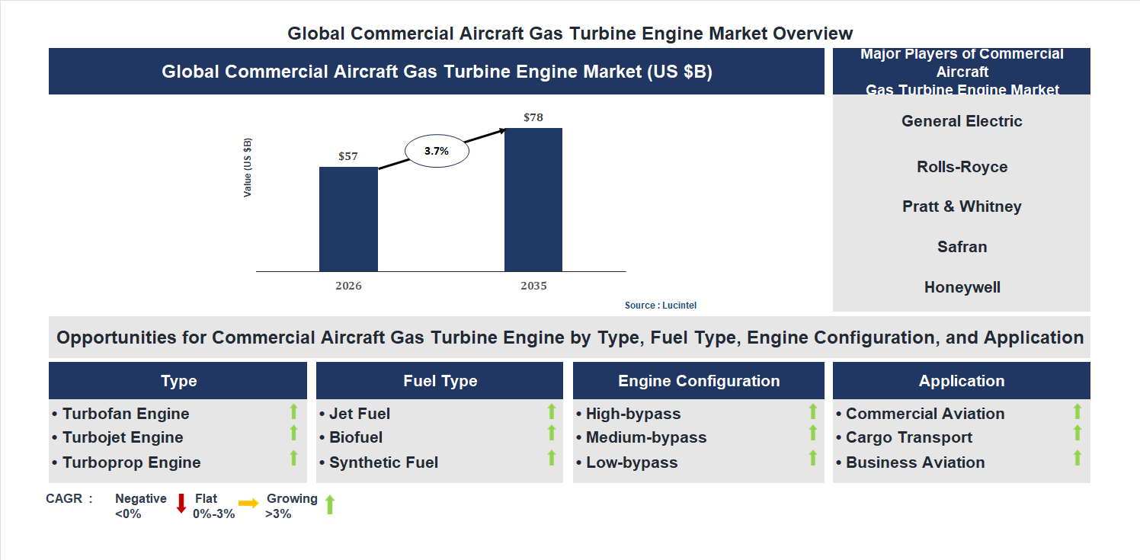This screenshot has width=1140, height=560.
Task: Click the green arrow beside Turboprop Engine
Action: pos(293,458)
